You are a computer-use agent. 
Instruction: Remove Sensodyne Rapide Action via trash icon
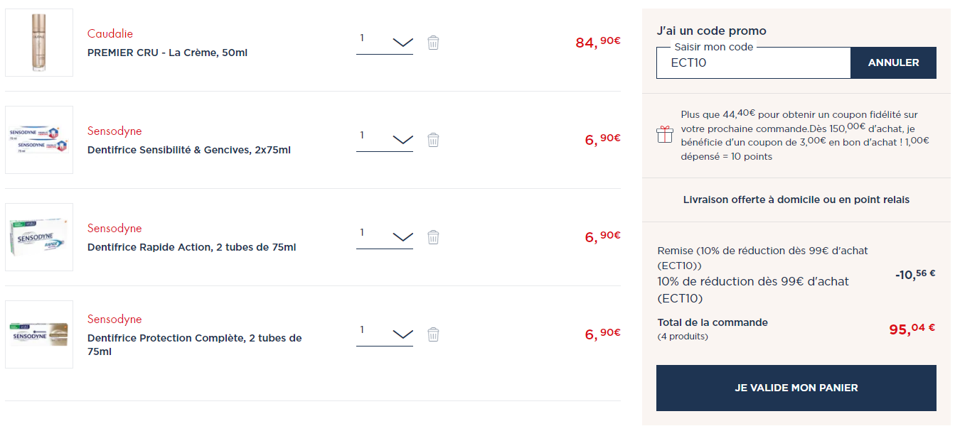[433, 237]
